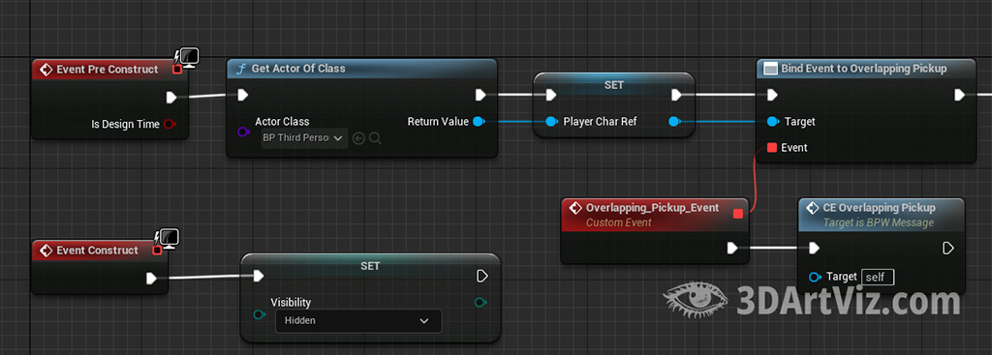Click Player Char Ref input data pin
This screenshot has height=355, width=992.
click(551, 121)
